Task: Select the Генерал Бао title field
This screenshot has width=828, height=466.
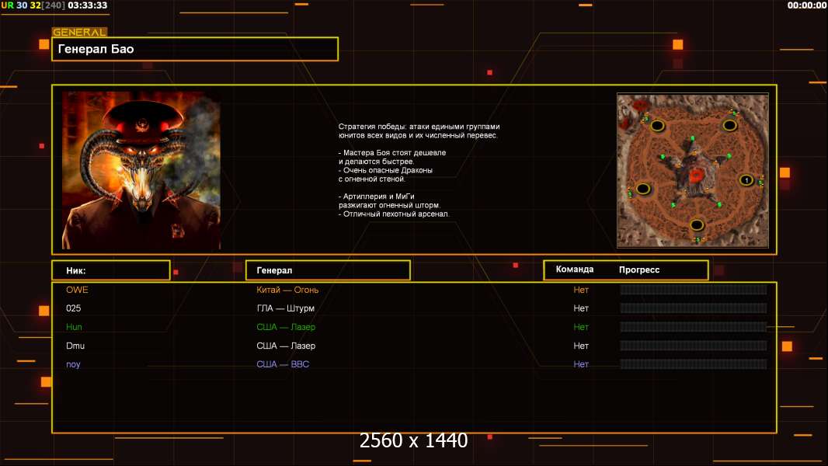Action: click(195, 49)
